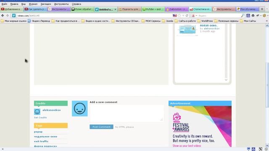
Task: Switch to the Dailymotion tab
Action: tap(177, 9)
